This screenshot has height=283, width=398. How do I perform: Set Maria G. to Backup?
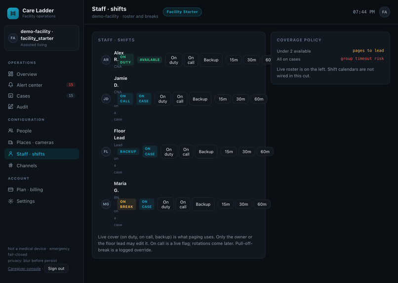pos(203,204)
